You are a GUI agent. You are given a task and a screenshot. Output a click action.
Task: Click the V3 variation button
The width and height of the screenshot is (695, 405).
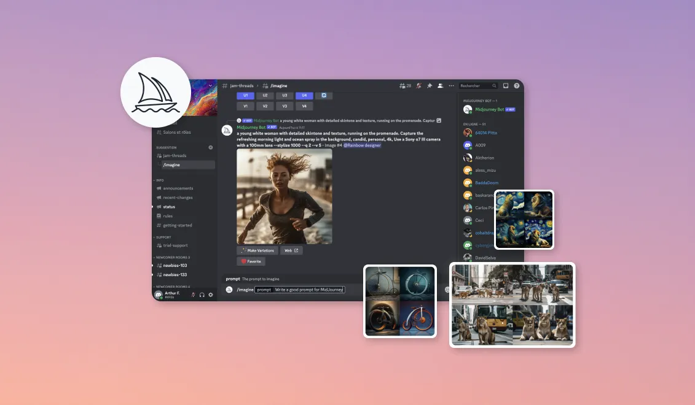285,106
